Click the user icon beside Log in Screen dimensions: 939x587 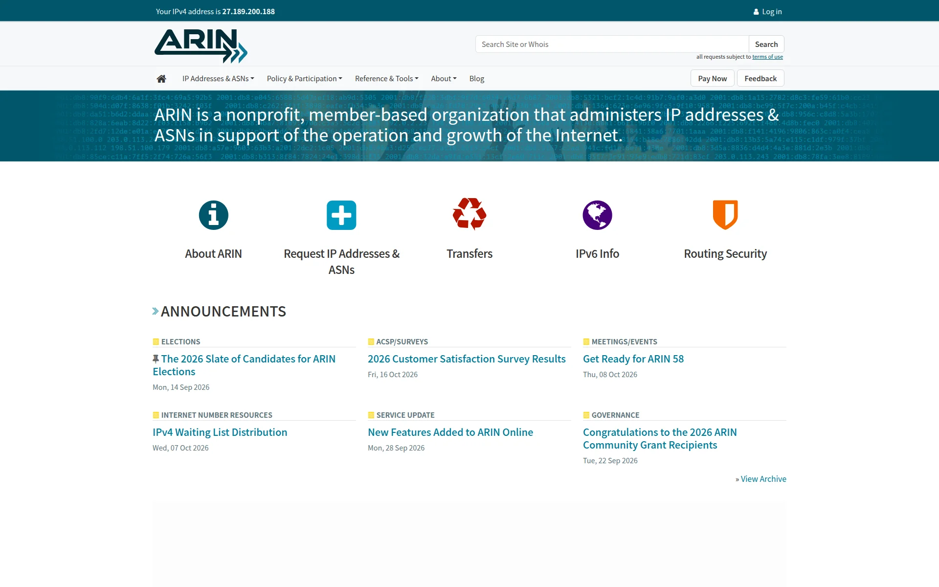[x=756, y=12]
